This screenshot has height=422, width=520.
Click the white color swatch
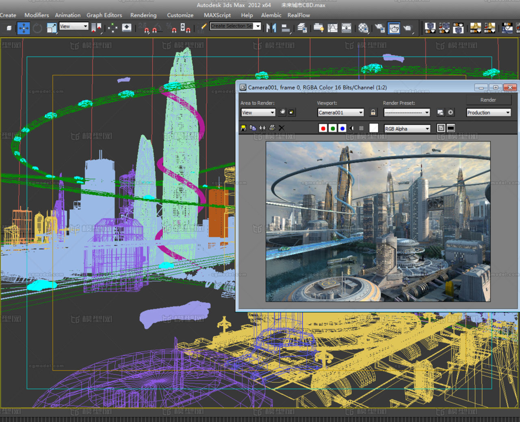373,128
